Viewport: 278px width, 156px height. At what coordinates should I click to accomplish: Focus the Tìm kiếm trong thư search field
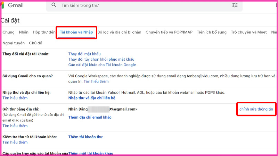tap(144, 6)
